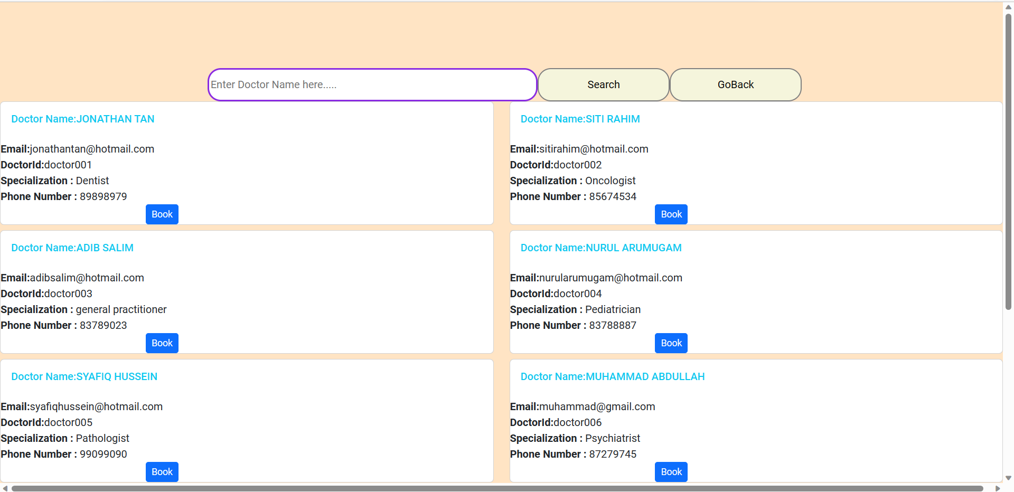Select the Pediatrician doctor's info card
Viewport: 1014px width, 492px height.
coord(755,291)
